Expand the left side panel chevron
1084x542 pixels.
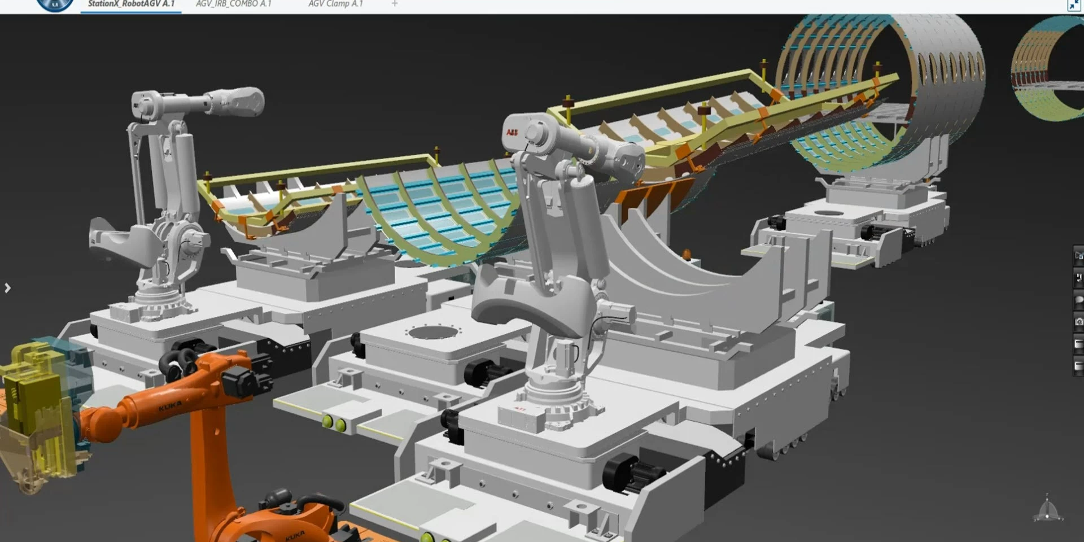click(8, 288)
